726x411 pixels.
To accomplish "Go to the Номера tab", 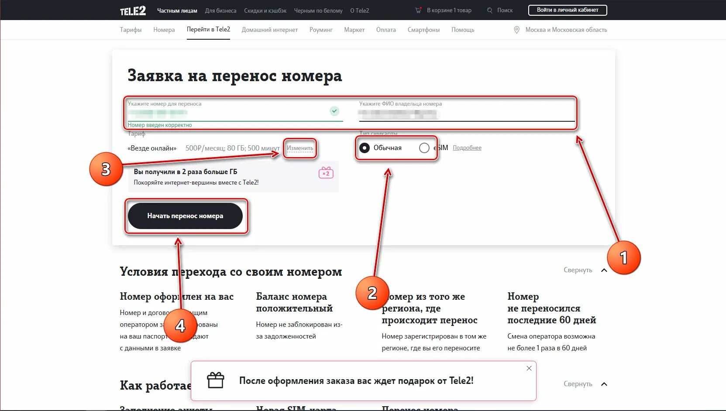I will coord(164,30).
